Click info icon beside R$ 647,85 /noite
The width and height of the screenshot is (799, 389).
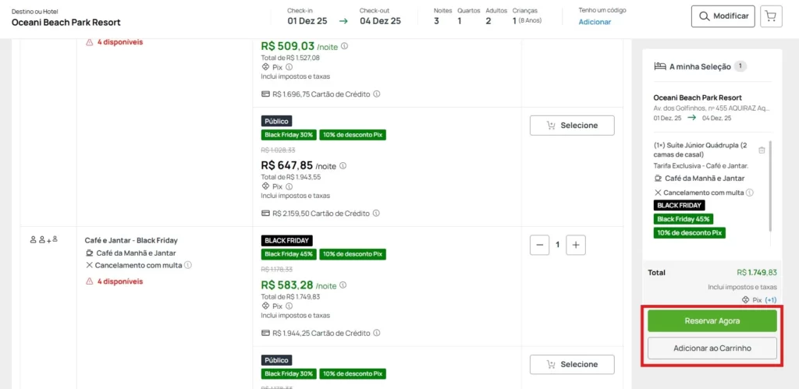343,165
